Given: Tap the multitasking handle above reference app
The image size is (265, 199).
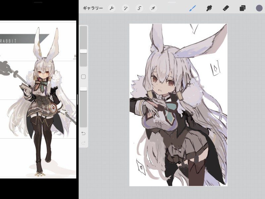Looking at the screenshot, I should click(x=38, y=2).
